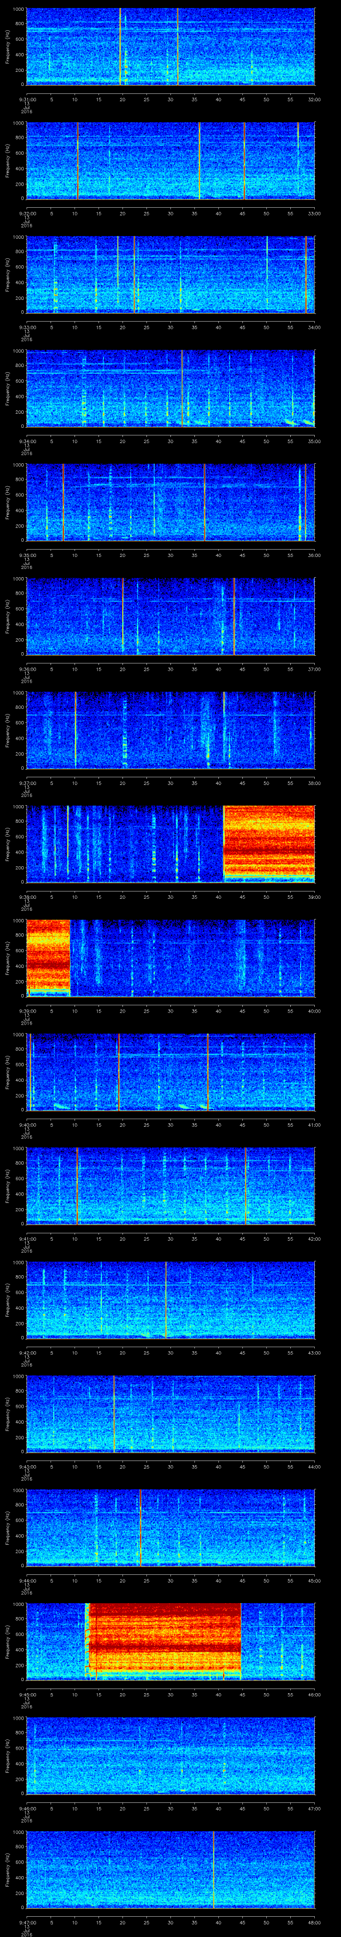Click the spectrogram plot starting at 9:34:00
The image size is (341, 1937).
click(170, 388)
